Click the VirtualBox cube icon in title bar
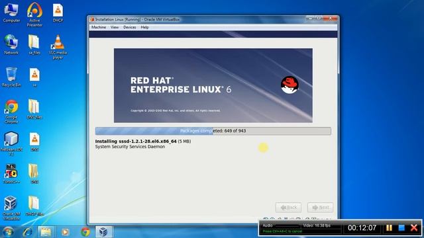 click(x=92, y=19)
